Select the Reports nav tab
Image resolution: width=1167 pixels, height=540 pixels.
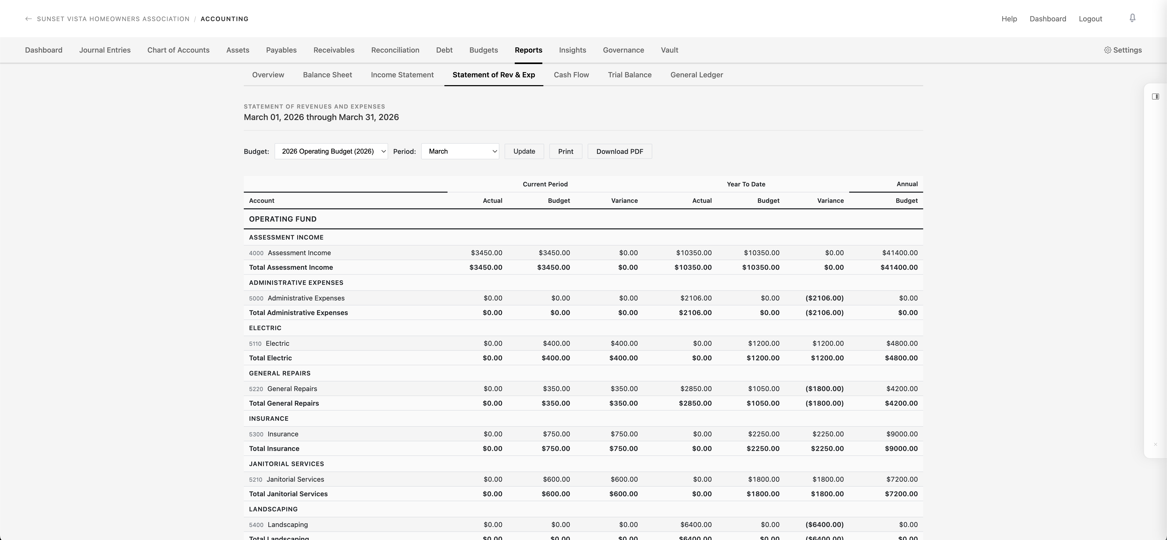pyautogui.click(x=528, y=50)
